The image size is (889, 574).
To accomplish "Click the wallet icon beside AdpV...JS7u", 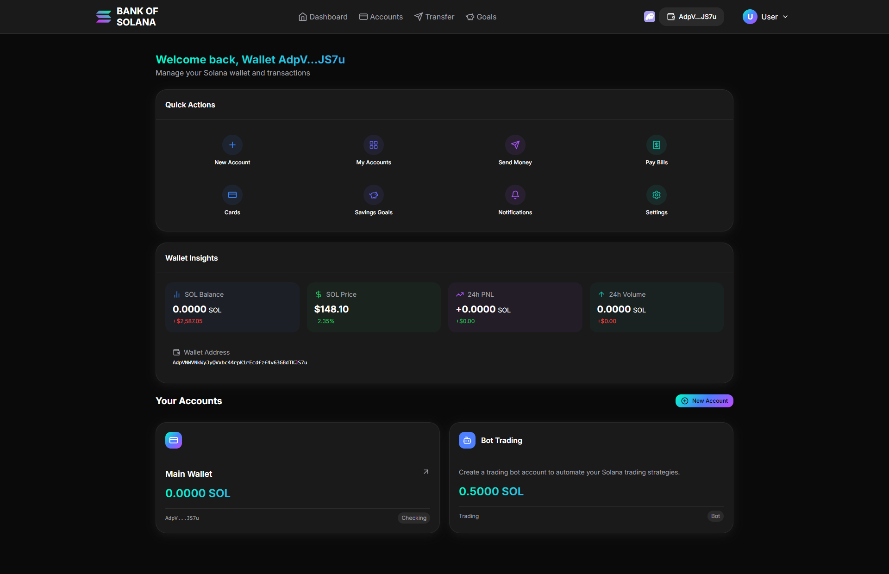I will pos(671,17).
